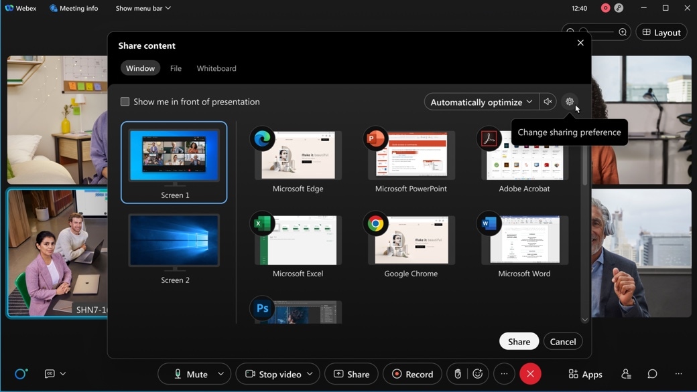The height and width of the screenshot is (392, 697).
Task: Open the Apps panel
Action: click(x=585, y=374)
